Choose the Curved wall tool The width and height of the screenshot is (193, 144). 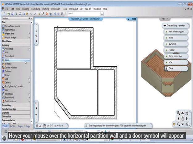[9, 56]
